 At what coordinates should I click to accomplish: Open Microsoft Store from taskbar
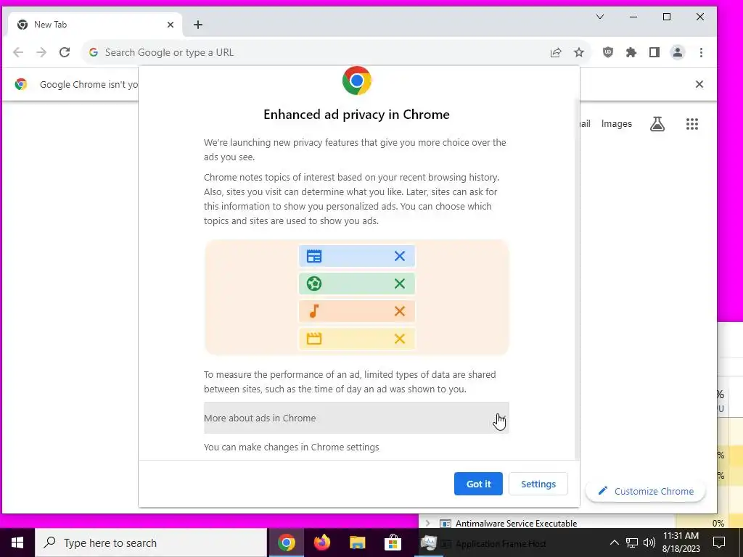click(x=393, y=542)
